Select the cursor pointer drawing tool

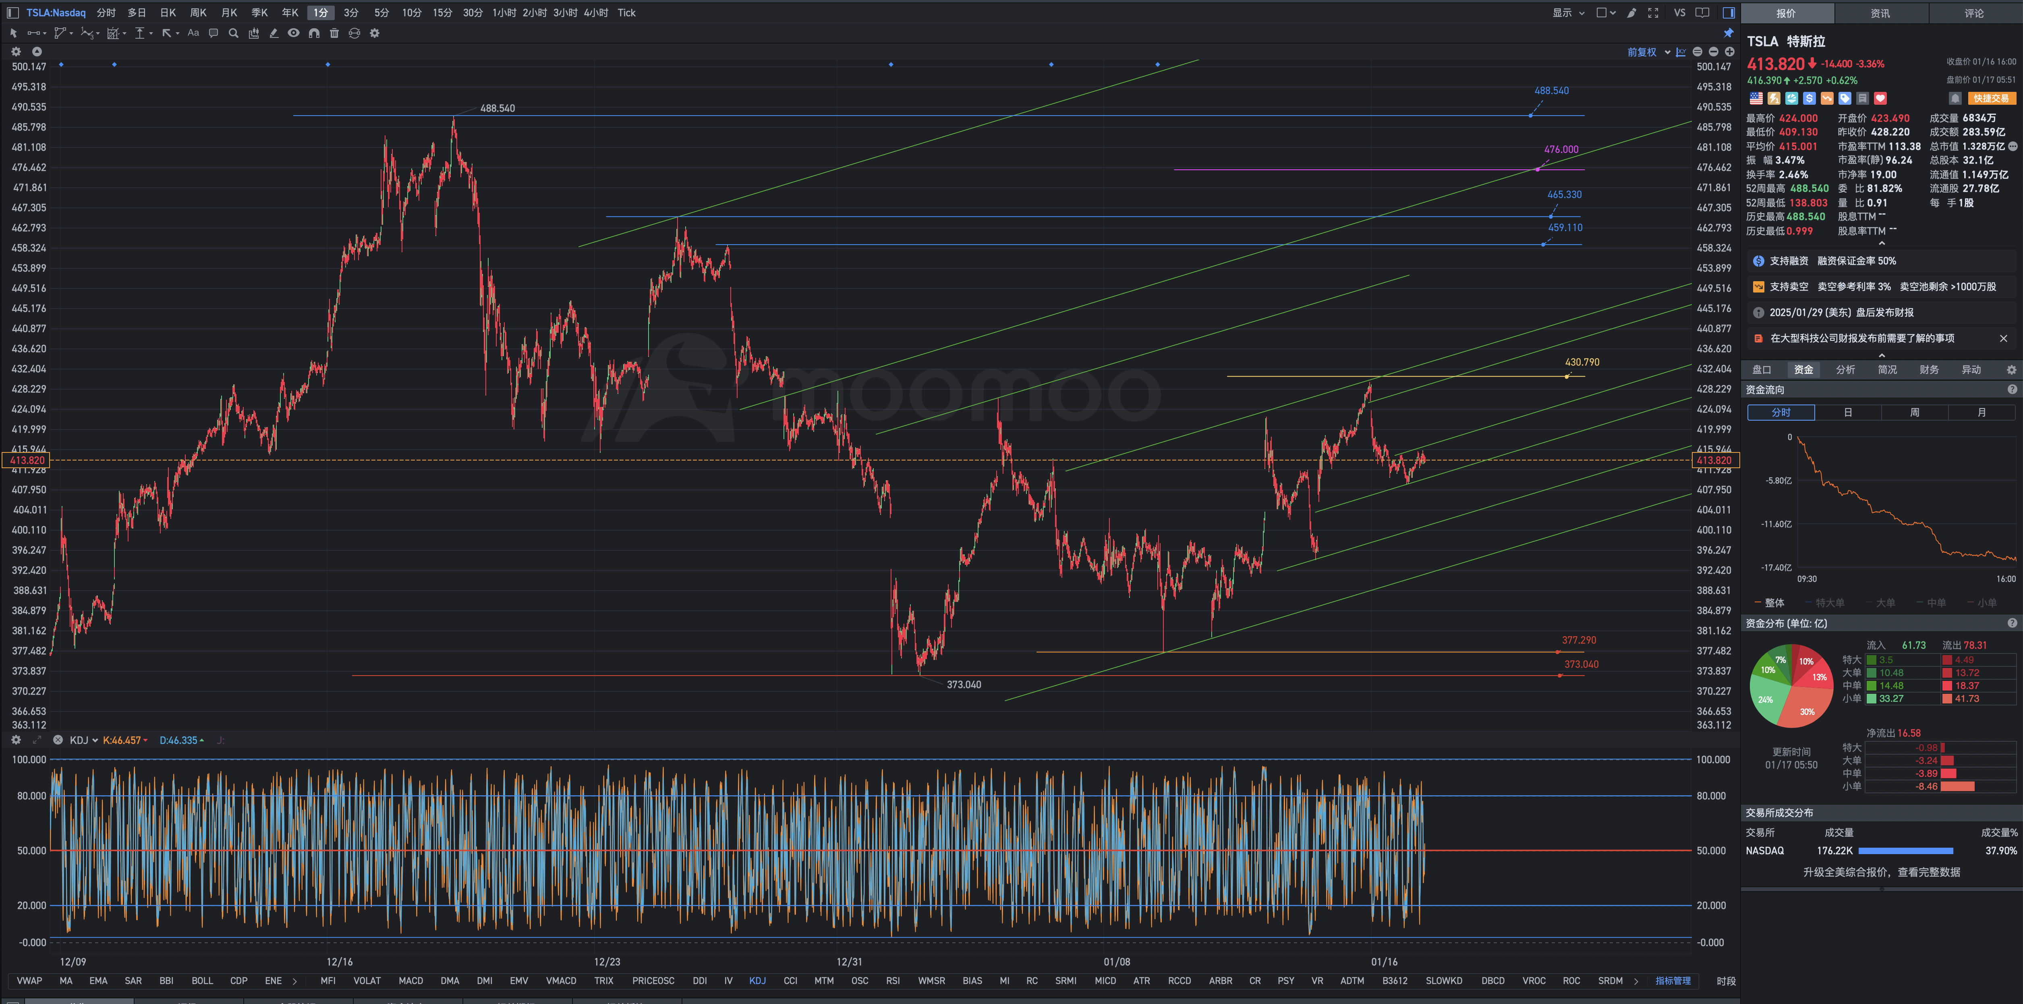13,33
